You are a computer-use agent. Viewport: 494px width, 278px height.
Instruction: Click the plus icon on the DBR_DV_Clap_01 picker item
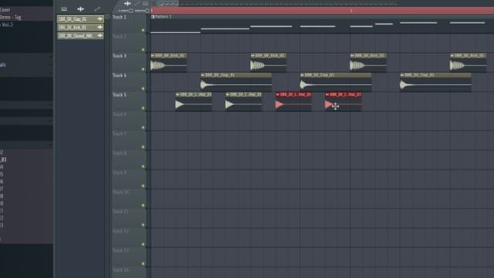point(100,19)
